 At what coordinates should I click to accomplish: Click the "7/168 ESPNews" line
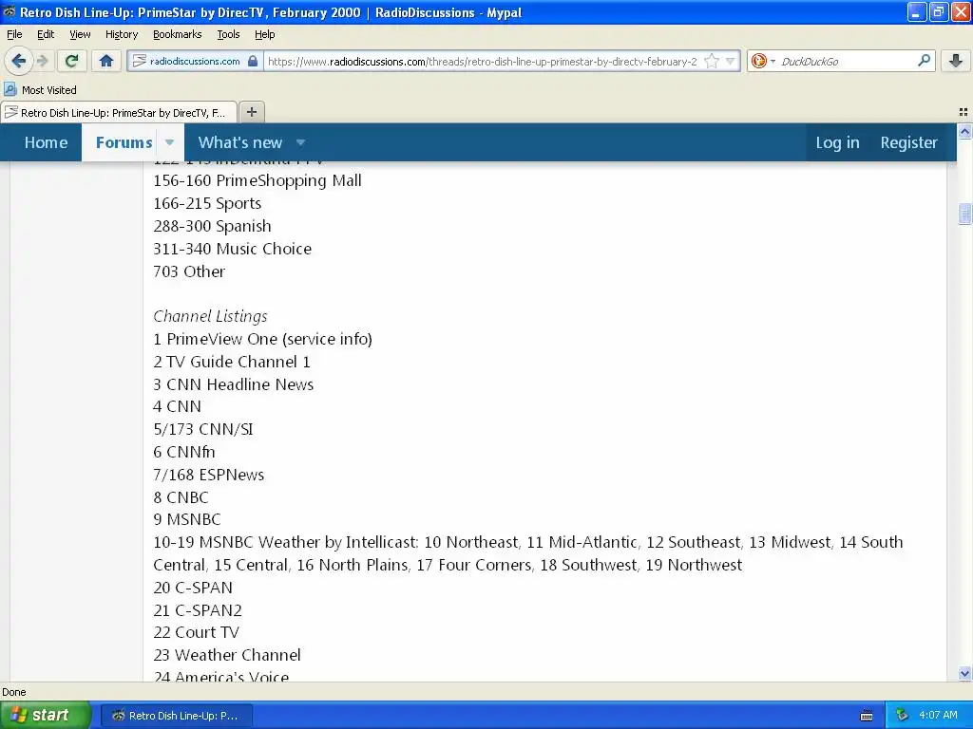208,475
